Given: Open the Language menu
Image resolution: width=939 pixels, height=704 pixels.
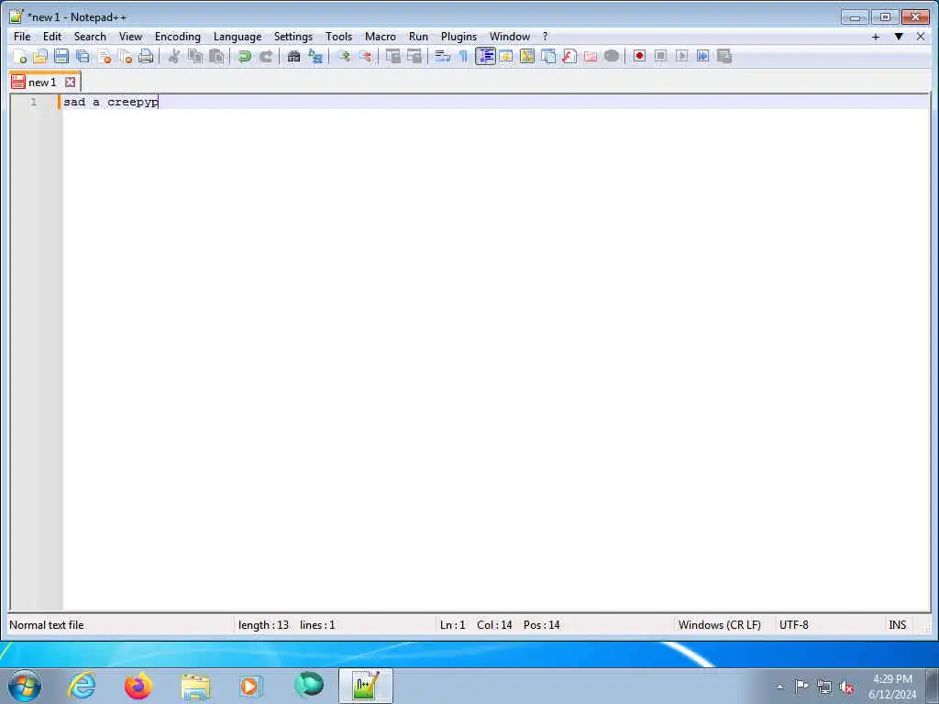Looking at the screenshot, I should pyautogui.click(x=238, y=37).
